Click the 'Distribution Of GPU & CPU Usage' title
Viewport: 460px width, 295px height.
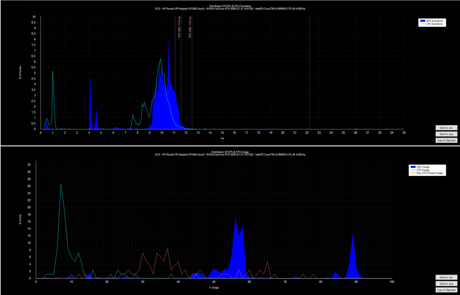(230, 152)
